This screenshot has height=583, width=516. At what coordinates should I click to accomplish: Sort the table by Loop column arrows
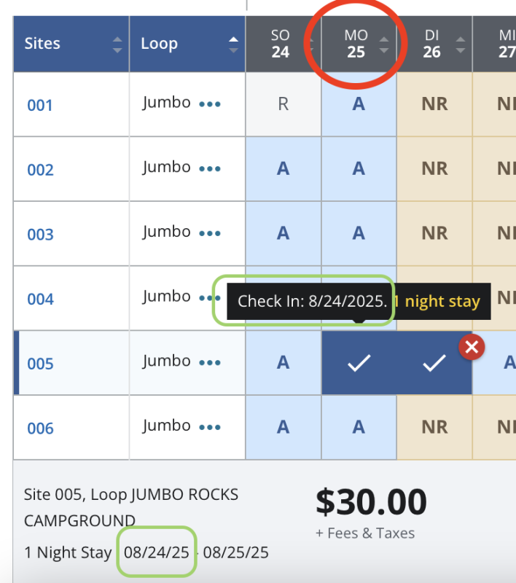tap(233, 44)
